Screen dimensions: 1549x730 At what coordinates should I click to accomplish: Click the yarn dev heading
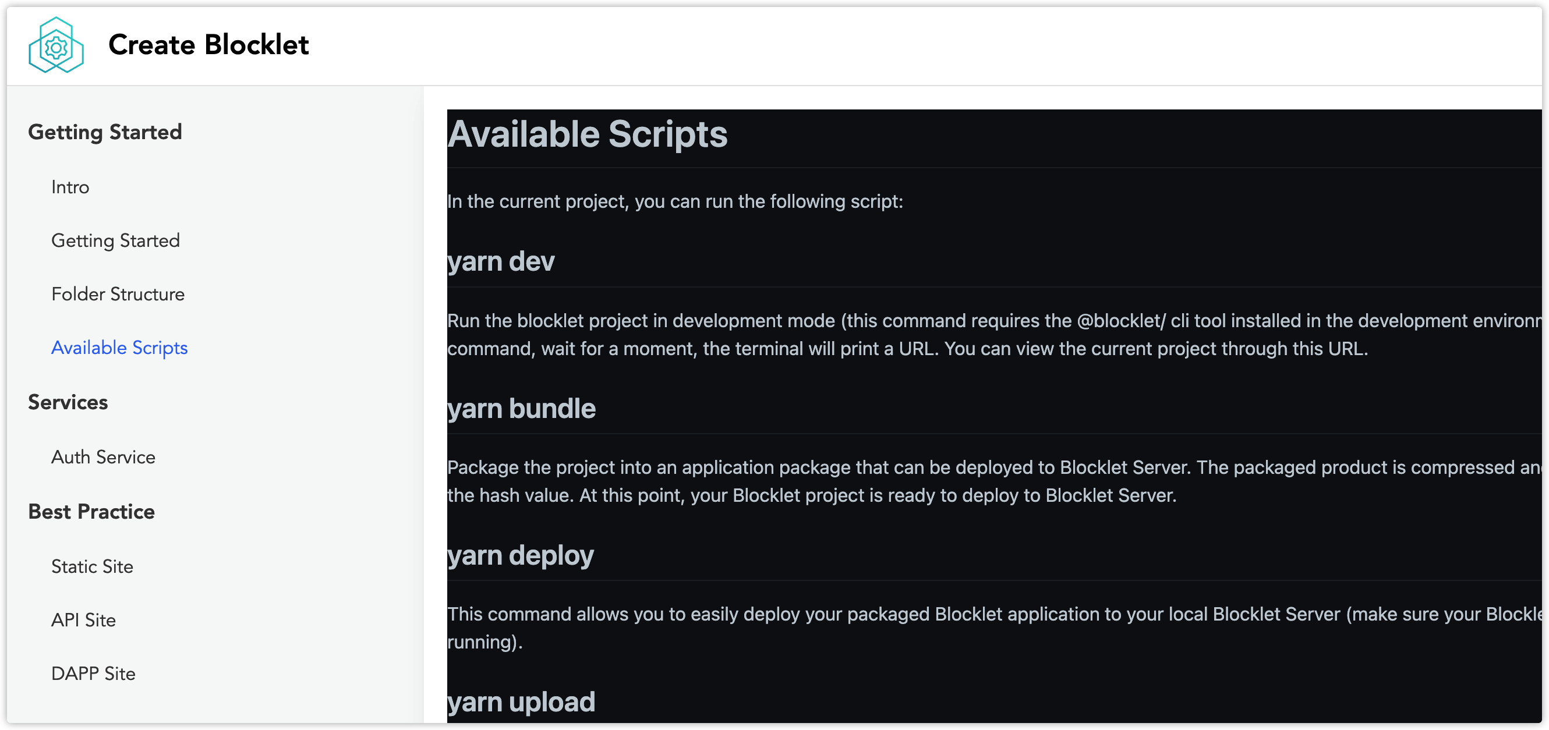click(x=500, y=262)
